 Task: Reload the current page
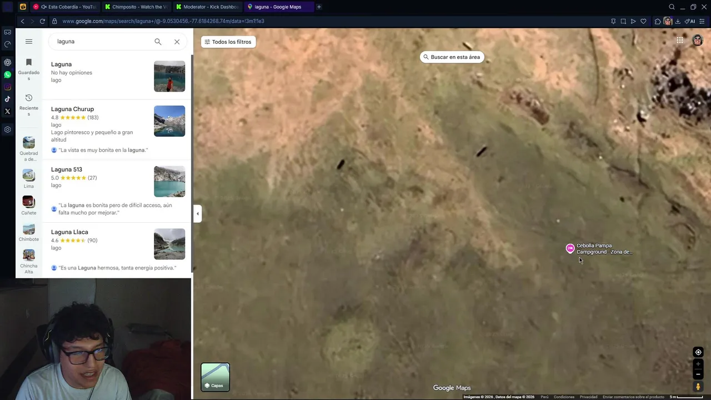click(x=42, y=21)
